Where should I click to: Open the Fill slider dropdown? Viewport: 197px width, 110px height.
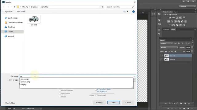pos(192,51)
